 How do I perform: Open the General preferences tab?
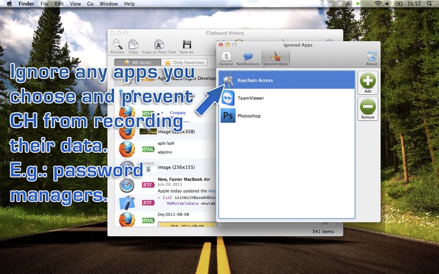226,59
